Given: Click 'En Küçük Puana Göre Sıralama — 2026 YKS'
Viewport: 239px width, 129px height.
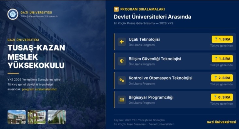Looking at the screenshot, I should point(143,23).
